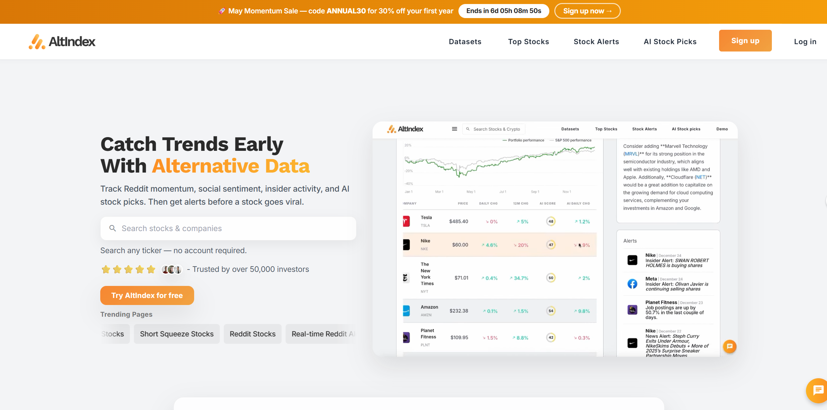Select Datasets tab in dashboard preview
Screen dimensions: 827x410
click(570, 129)
